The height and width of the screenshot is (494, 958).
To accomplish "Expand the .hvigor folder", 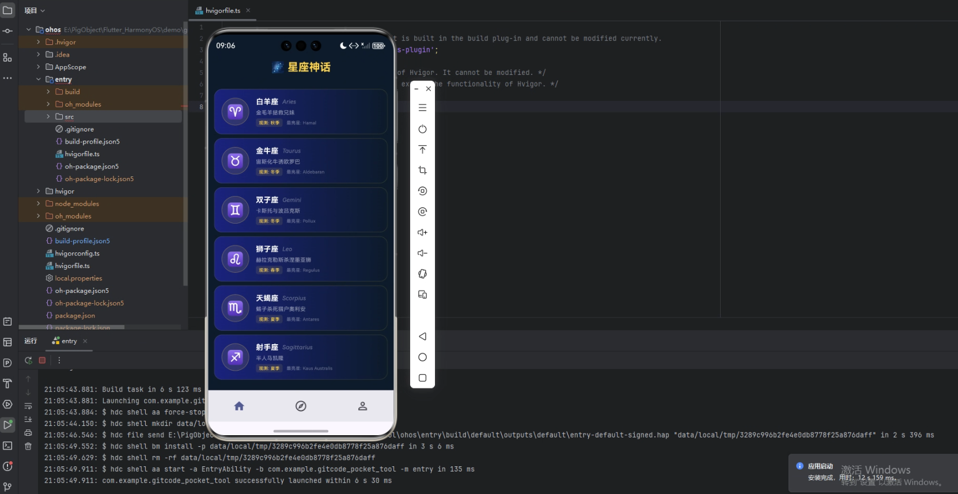I will 39,42.
